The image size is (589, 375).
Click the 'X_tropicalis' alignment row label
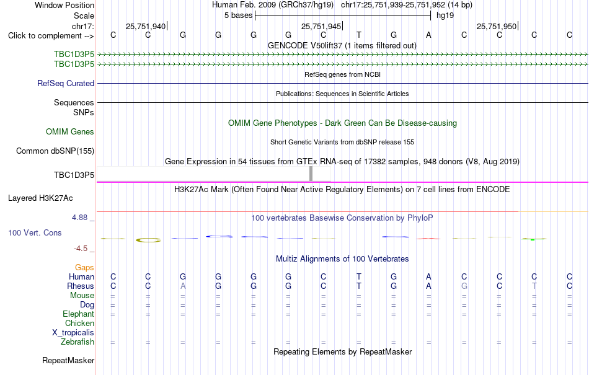coord(73,333)
